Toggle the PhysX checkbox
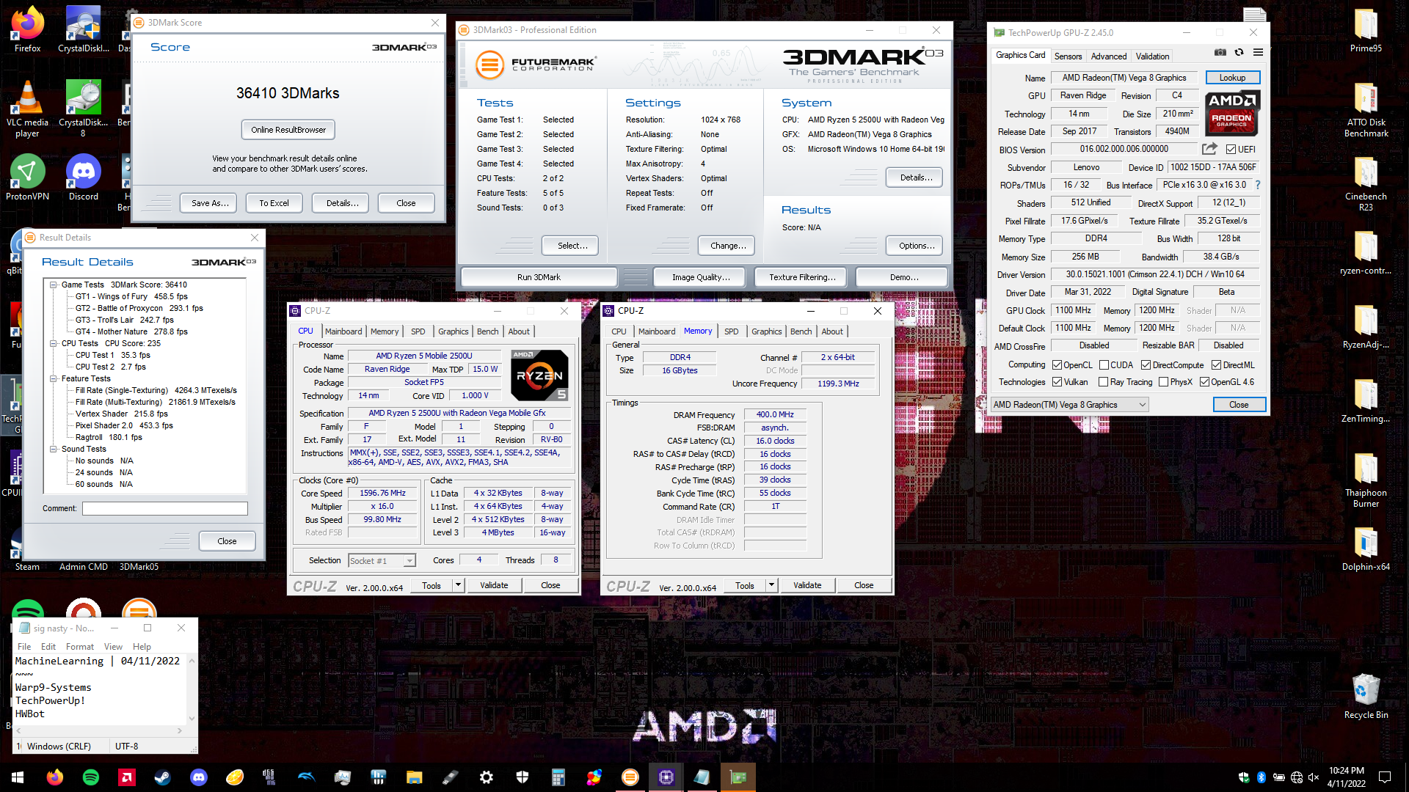 point(1163,382)
